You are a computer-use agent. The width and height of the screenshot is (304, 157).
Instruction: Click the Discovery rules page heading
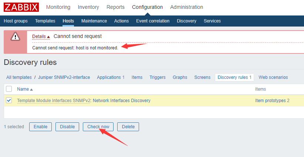(x=30, y=62)
